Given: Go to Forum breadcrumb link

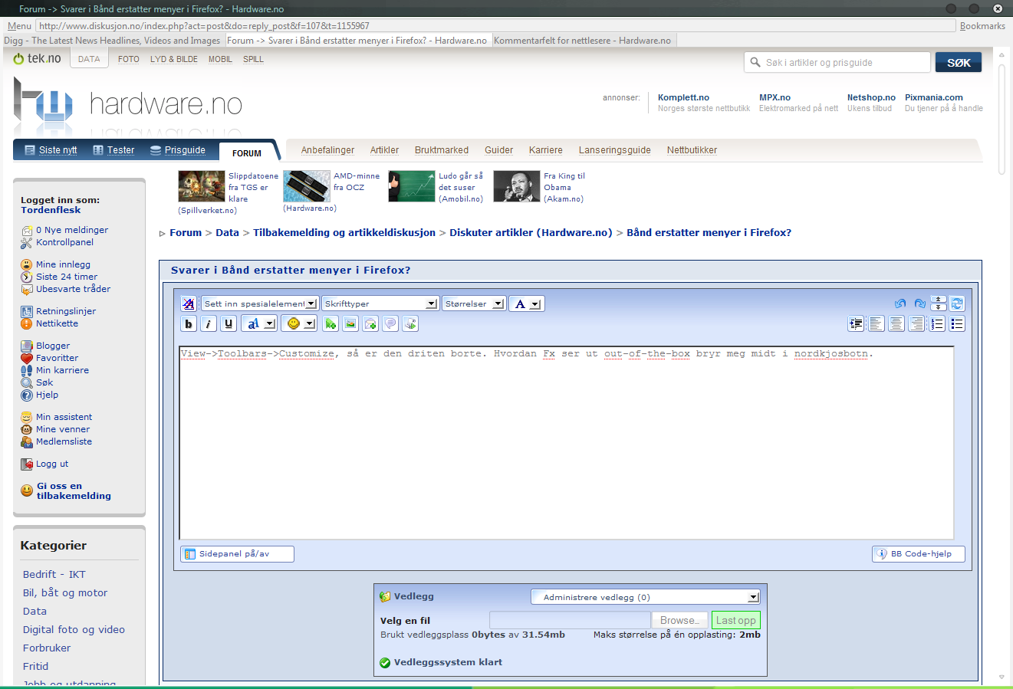Looking at the screenshot, I should click(186, 232).
